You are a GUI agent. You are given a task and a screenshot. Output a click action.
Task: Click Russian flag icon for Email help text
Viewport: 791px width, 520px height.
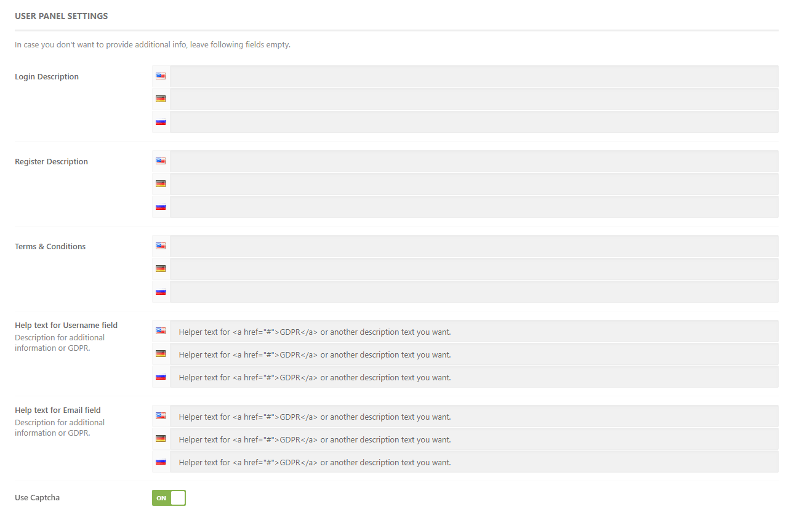[161, 462]
